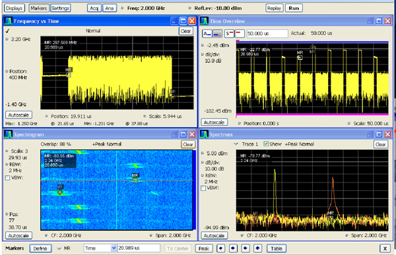This screenshot has height=255, width=396.
Task: Open the Settings menu button
Action: [x=60, y=9]
